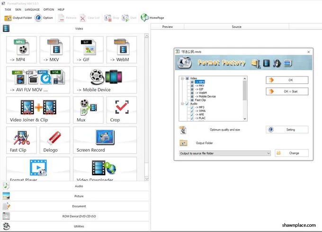Expand the ROM Device\DVD\CD\ISO section
The height and width of the screenshot is (232, 322).
coord(75,216)
